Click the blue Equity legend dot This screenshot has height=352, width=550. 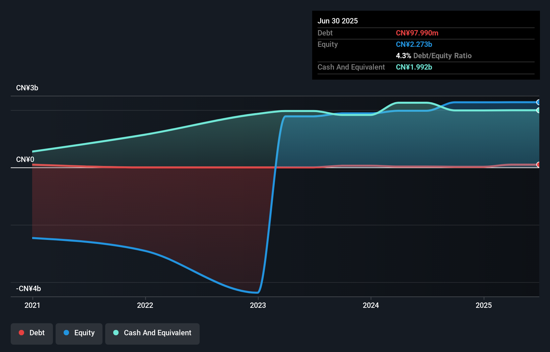pos(67,333)
